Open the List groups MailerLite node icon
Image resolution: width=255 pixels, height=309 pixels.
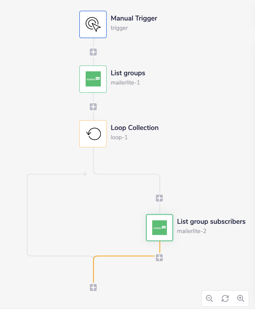93,79
